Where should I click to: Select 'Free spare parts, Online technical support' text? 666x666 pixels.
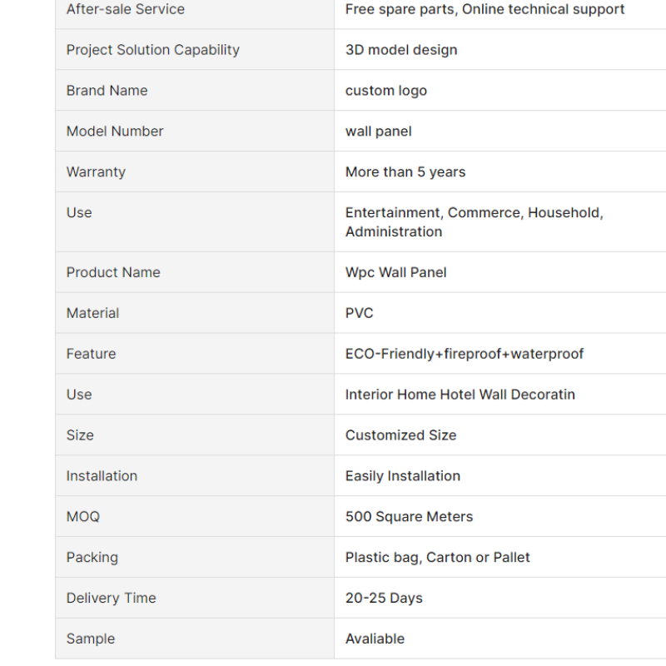click(485, 9)
